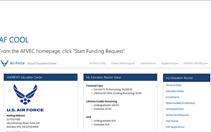Open the ORANGE, MECHELLE user menu

coord(196,63)
